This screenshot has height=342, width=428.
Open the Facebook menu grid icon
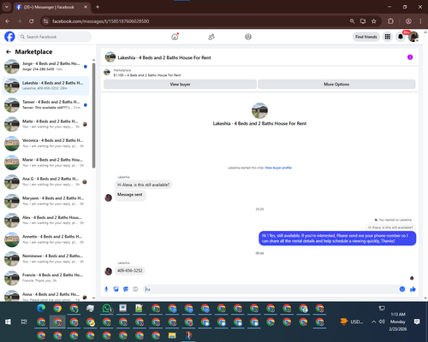tap(388, 37)
